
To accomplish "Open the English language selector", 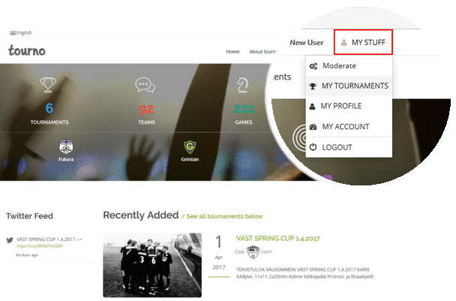I will coord(21,33).
